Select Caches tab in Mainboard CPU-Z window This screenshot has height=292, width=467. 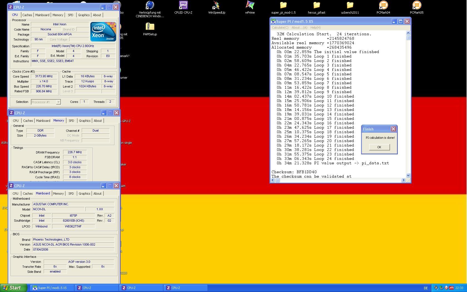pos(28,194)
